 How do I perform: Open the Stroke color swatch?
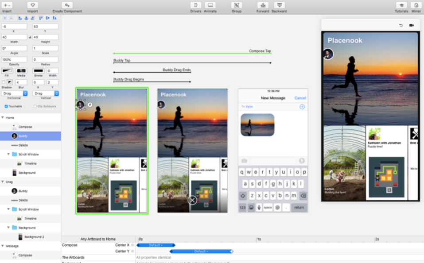point(39,71)
